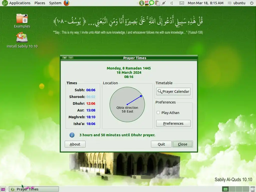Click the countdown text until Dhuhr prayer
Viewport: 256px width, 192px height.
click(x=117, y=135)
